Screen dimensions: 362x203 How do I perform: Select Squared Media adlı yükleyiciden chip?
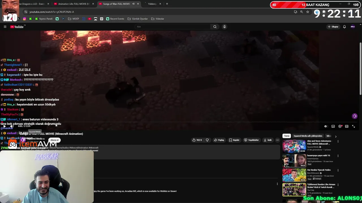(308, 136)
